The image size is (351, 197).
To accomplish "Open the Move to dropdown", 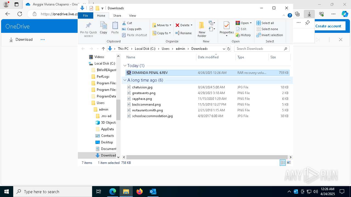I will [162, 25].
